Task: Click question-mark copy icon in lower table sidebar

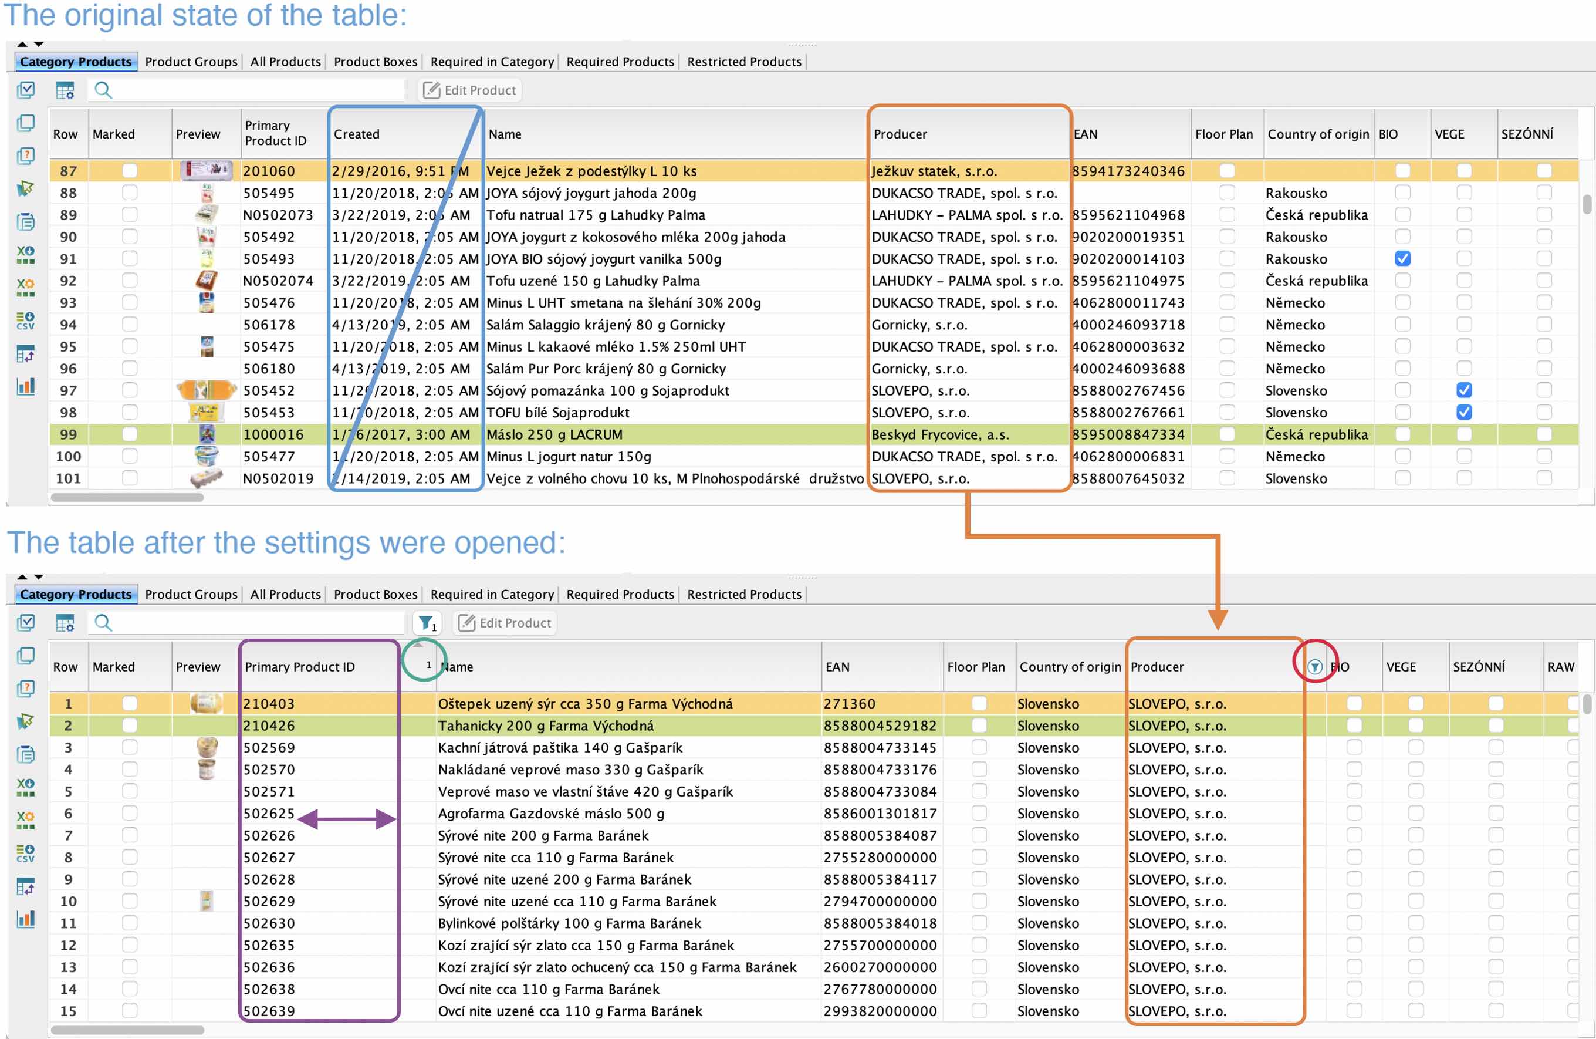Action: [x=25, y=688]
